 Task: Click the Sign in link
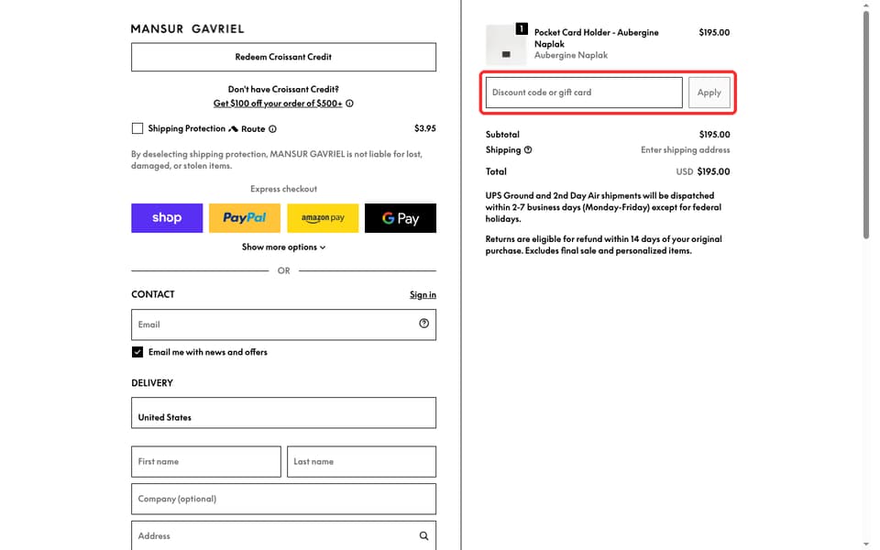(x=423, y=294)
